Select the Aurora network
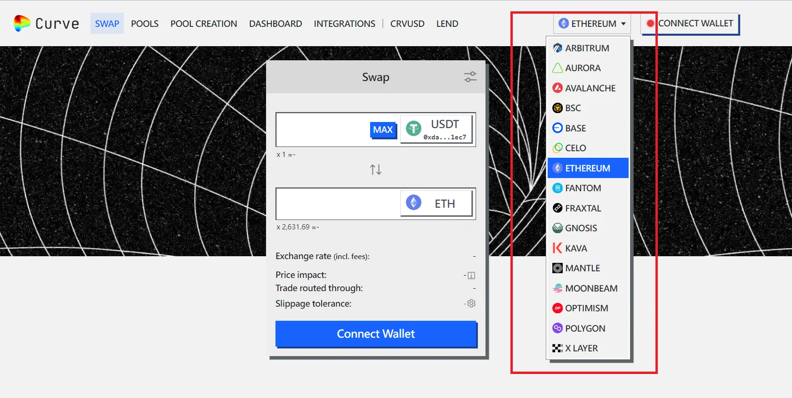The height and width of the screenshot is (398, 792). (x=588, y=68)
